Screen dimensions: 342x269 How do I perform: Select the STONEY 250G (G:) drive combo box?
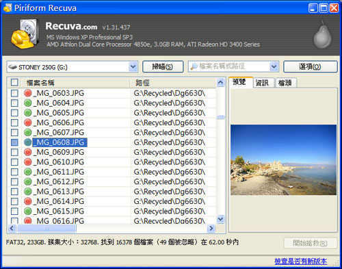point(72,67)
